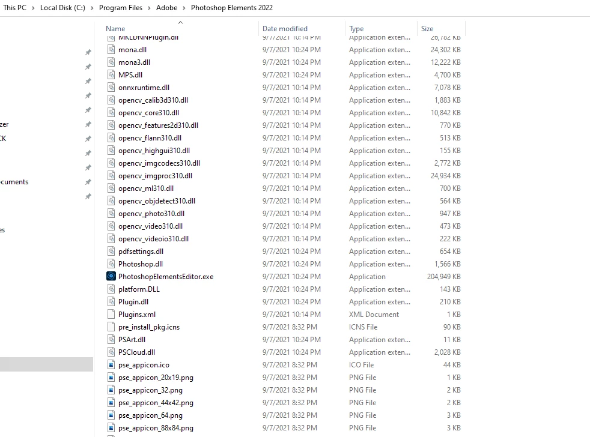Screen dimensions: 590x437
Task: Click the pre_install_pkg.icns file icon
Action: coord(111,327)
